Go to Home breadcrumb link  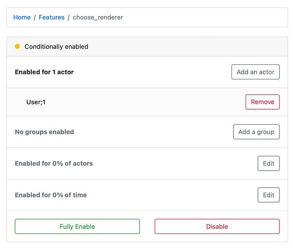point(22,18)
